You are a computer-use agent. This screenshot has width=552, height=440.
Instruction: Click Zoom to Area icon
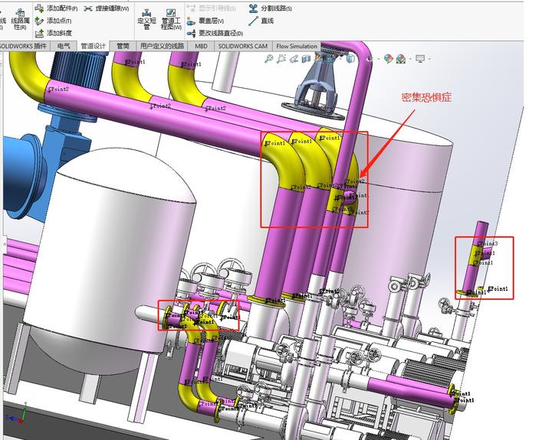(281, 59)
